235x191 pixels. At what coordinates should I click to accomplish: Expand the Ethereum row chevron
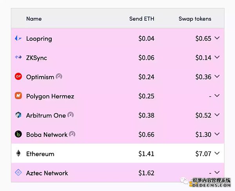tap(217, 153)
